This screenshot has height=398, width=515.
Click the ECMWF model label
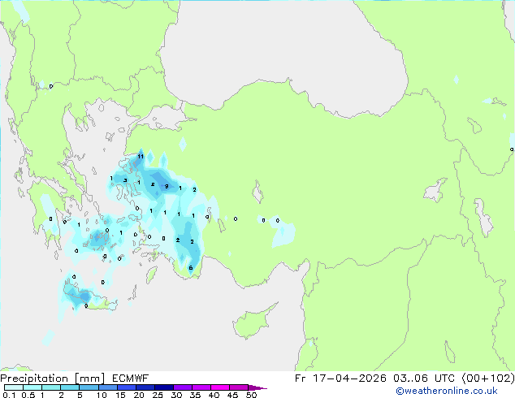pyautogui.click(x=131, y=379)
